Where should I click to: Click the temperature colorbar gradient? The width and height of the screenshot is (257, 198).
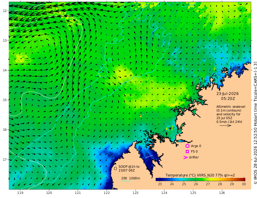[x=200, y=179]
